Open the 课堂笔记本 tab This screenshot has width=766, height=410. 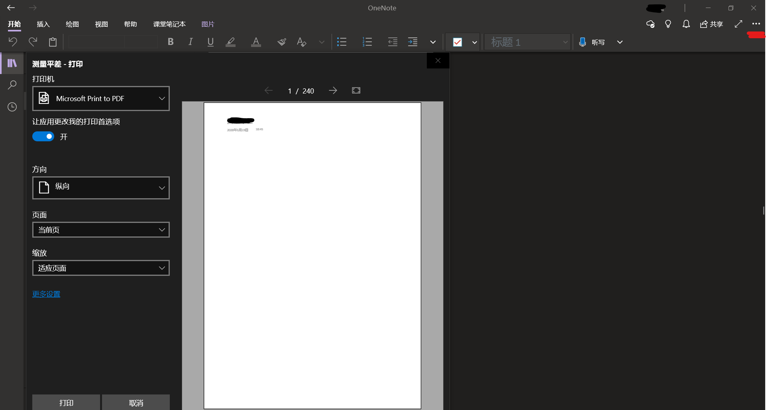click(x=169, y=24)
